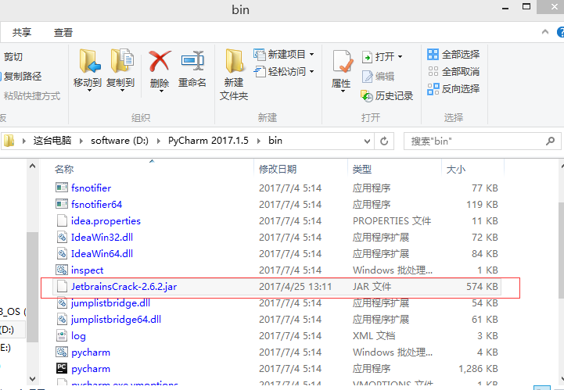Click software (D:) in address path
The image size is (564, 390).
tap(120, 140)
